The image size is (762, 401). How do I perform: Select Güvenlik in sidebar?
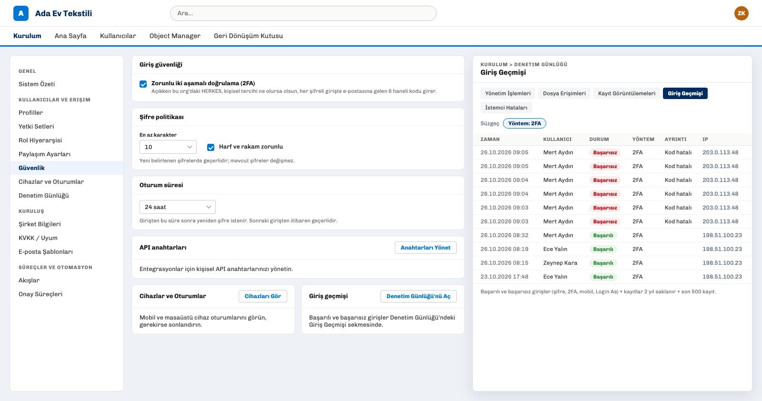(67, 168)
